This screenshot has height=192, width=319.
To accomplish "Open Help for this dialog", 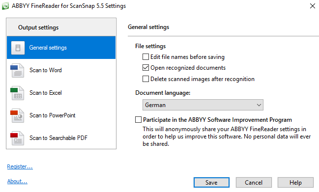I will click(295, 183).
